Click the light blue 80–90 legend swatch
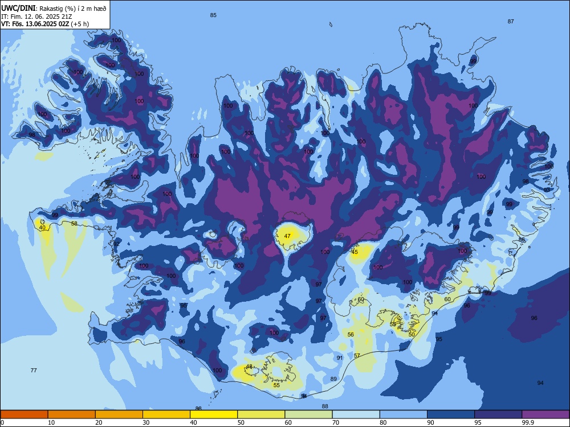Screen dimensions: 570x427 click(x=404, y=414)
